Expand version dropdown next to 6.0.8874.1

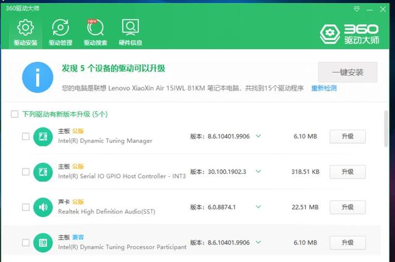[x=258, y=207]
